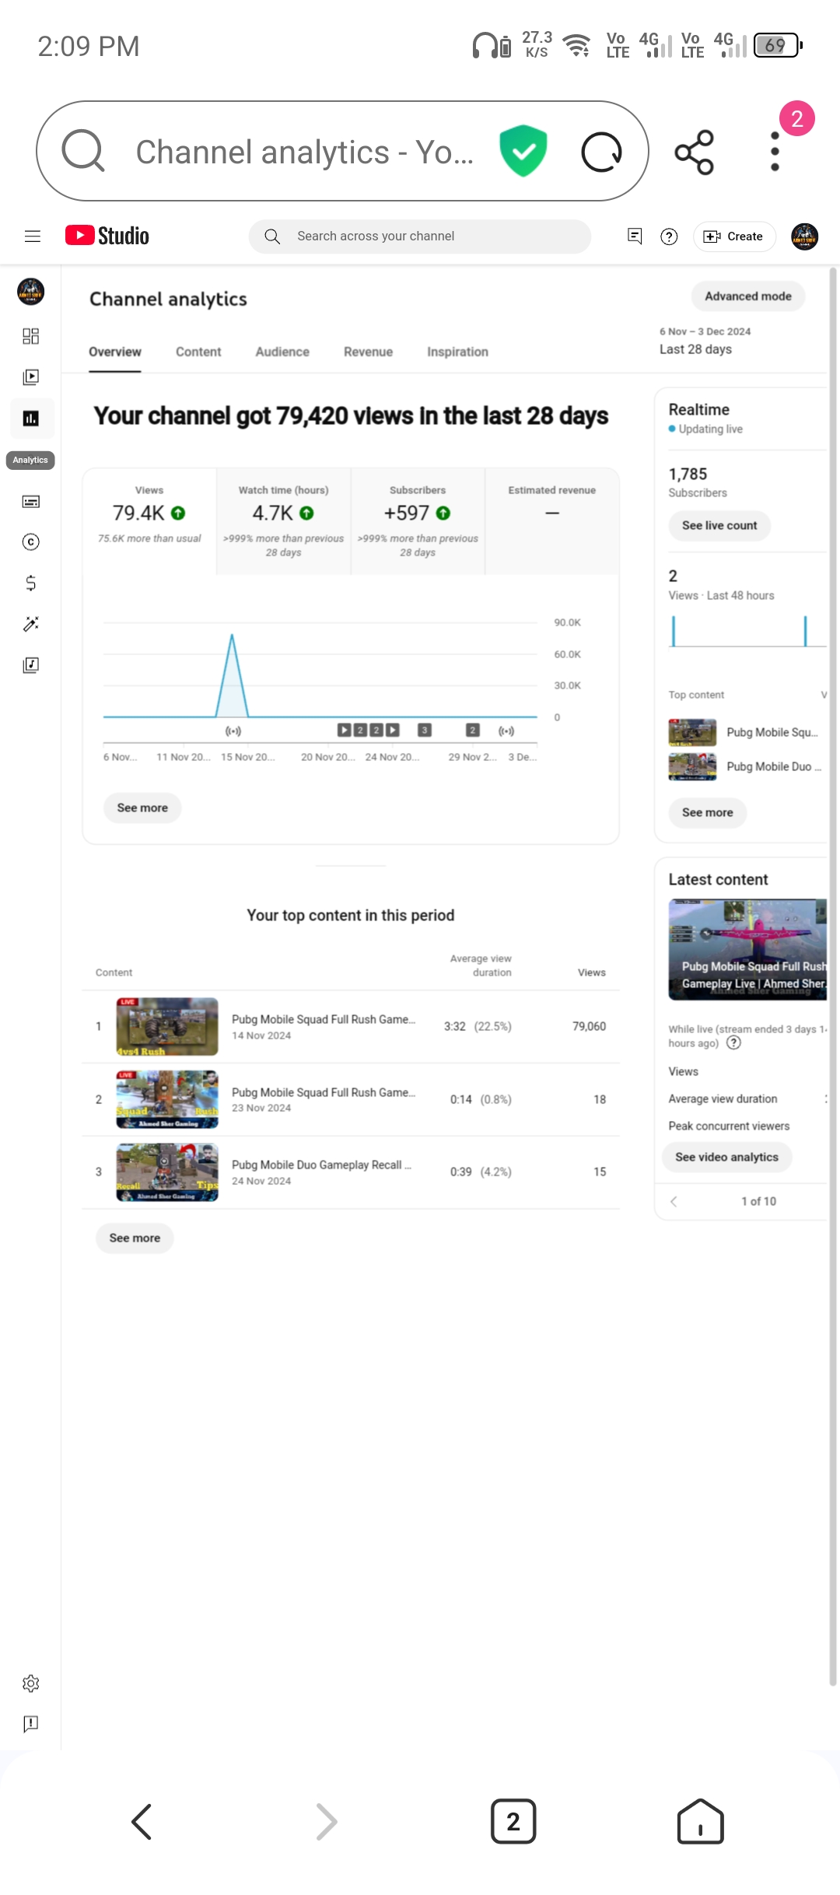The image size is (840, 1895).
Task: Open the Help question mark icon in the header
Action: pyautogui.click(x=669, y=236)
